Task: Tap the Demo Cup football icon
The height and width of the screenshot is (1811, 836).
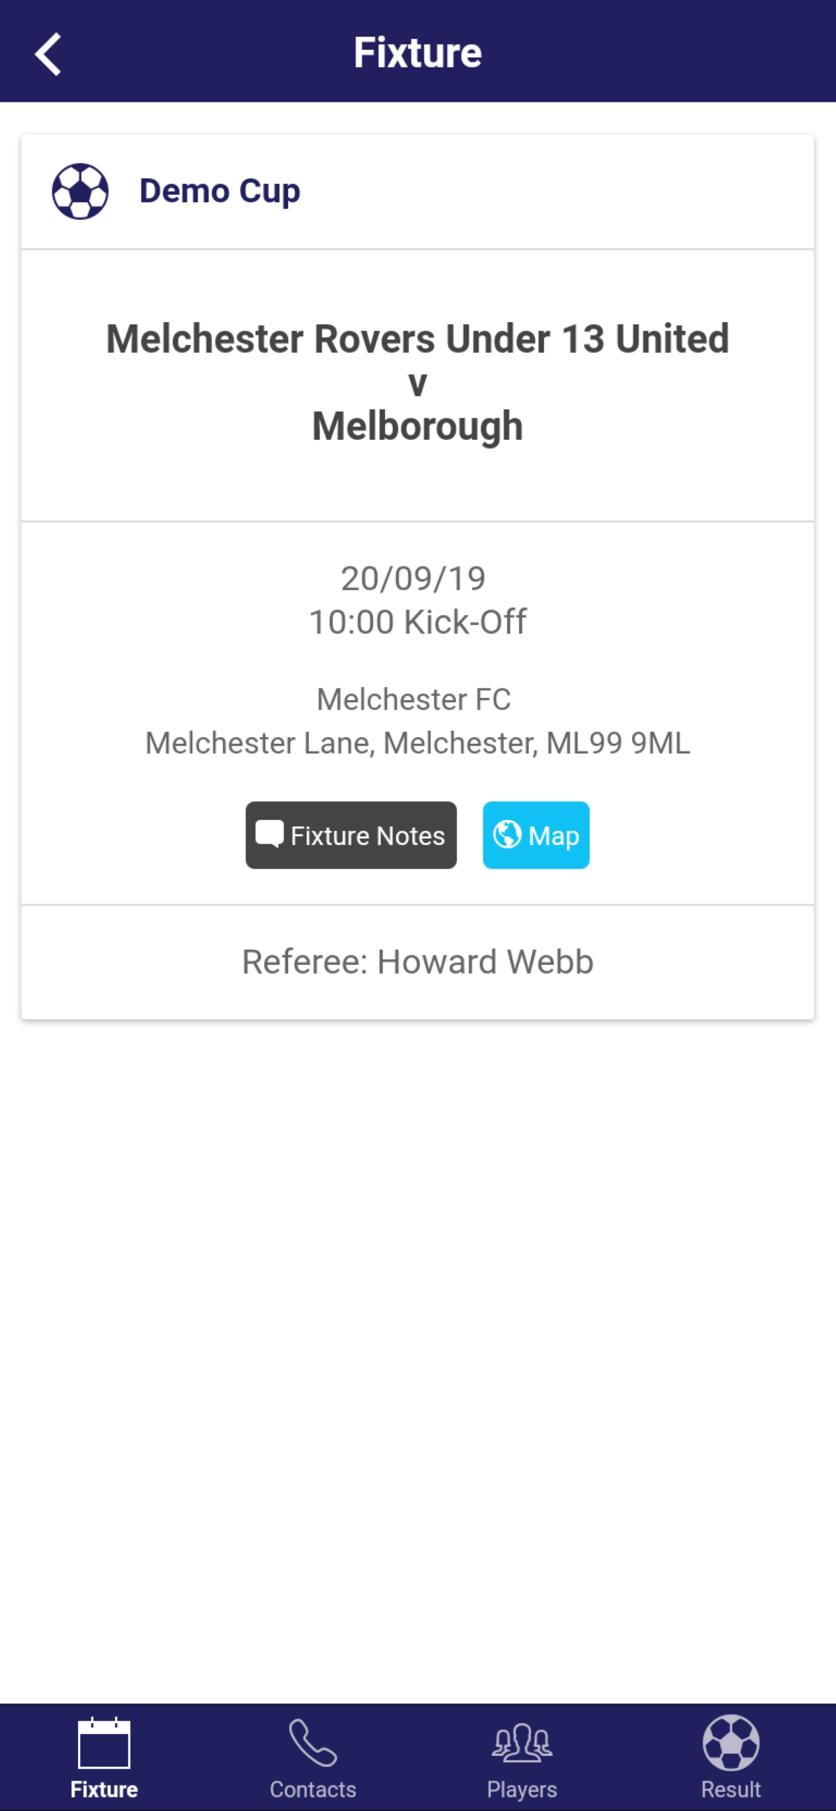Action: 80,191
